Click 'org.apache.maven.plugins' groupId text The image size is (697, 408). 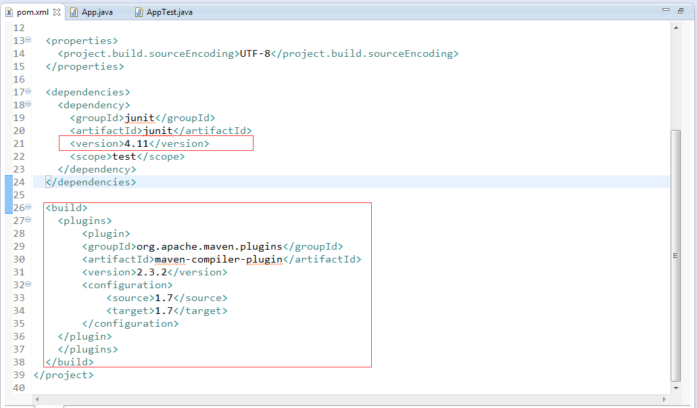click(210, 246)
